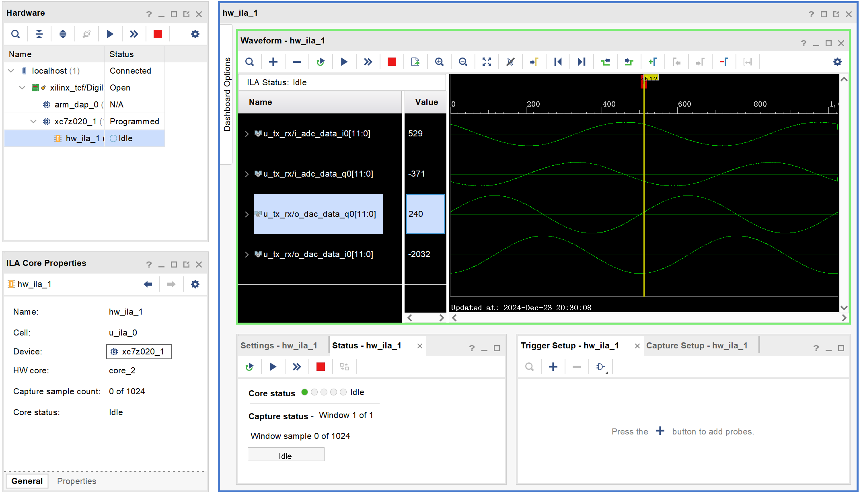
Task: Open trigger condition logic dropdown
Action: pos(601,367)
